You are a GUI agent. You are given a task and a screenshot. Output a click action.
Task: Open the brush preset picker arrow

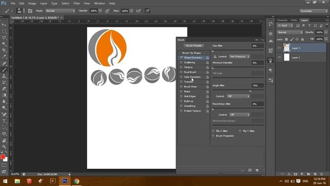pos(24,11)
